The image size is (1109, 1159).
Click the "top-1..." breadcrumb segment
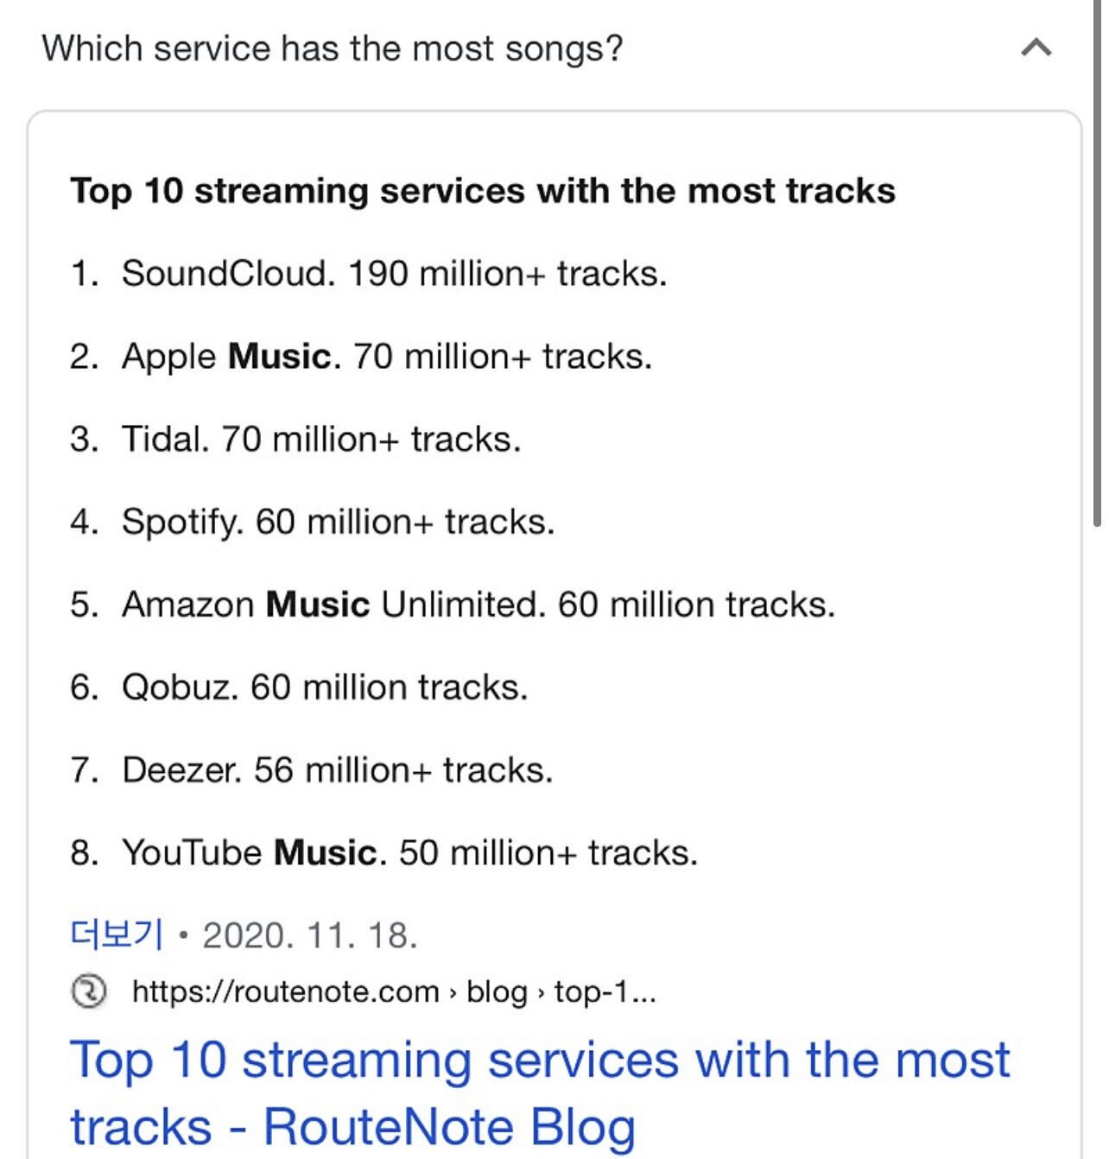tap(605, 991)
